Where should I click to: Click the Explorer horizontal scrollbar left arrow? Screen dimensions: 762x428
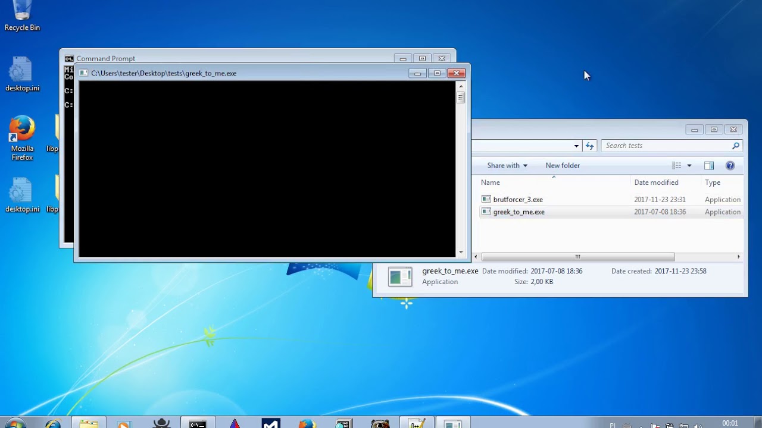(475, 257)
